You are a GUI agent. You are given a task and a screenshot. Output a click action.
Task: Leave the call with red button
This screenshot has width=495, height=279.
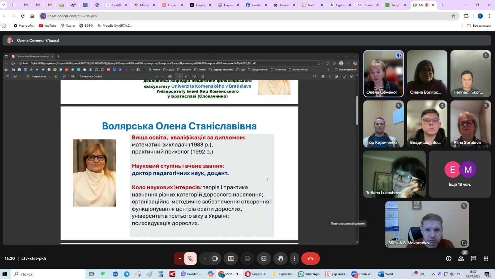coord(310,259)
